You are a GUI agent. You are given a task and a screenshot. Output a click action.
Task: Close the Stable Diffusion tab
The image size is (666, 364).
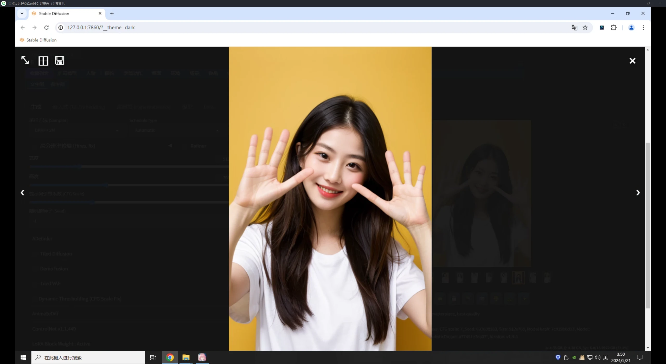coord(100,13)
